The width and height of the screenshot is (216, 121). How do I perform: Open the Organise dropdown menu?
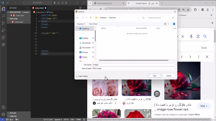click(81, 24)
